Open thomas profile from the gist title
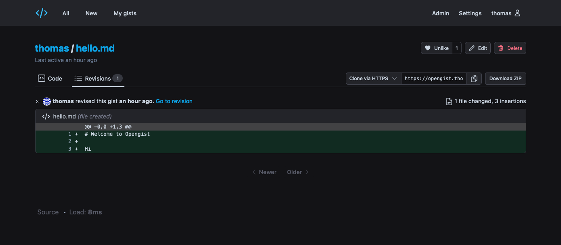 point(52,48)
